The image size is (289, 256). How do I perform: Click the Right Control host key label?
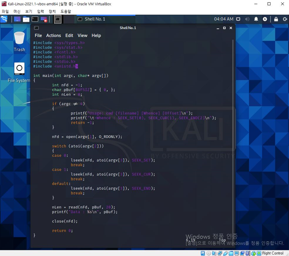pos(273,253)
